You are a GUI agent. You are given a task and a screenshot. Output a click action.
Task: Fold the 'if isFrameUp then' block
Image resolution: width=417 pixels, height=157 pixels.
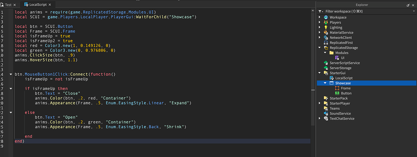10,89
